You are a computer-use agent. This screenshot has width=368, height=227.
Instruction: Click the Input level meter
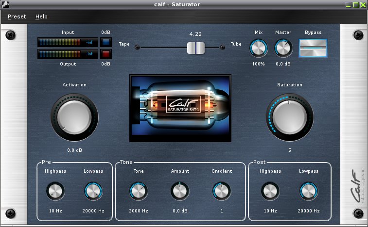[68, 42]
